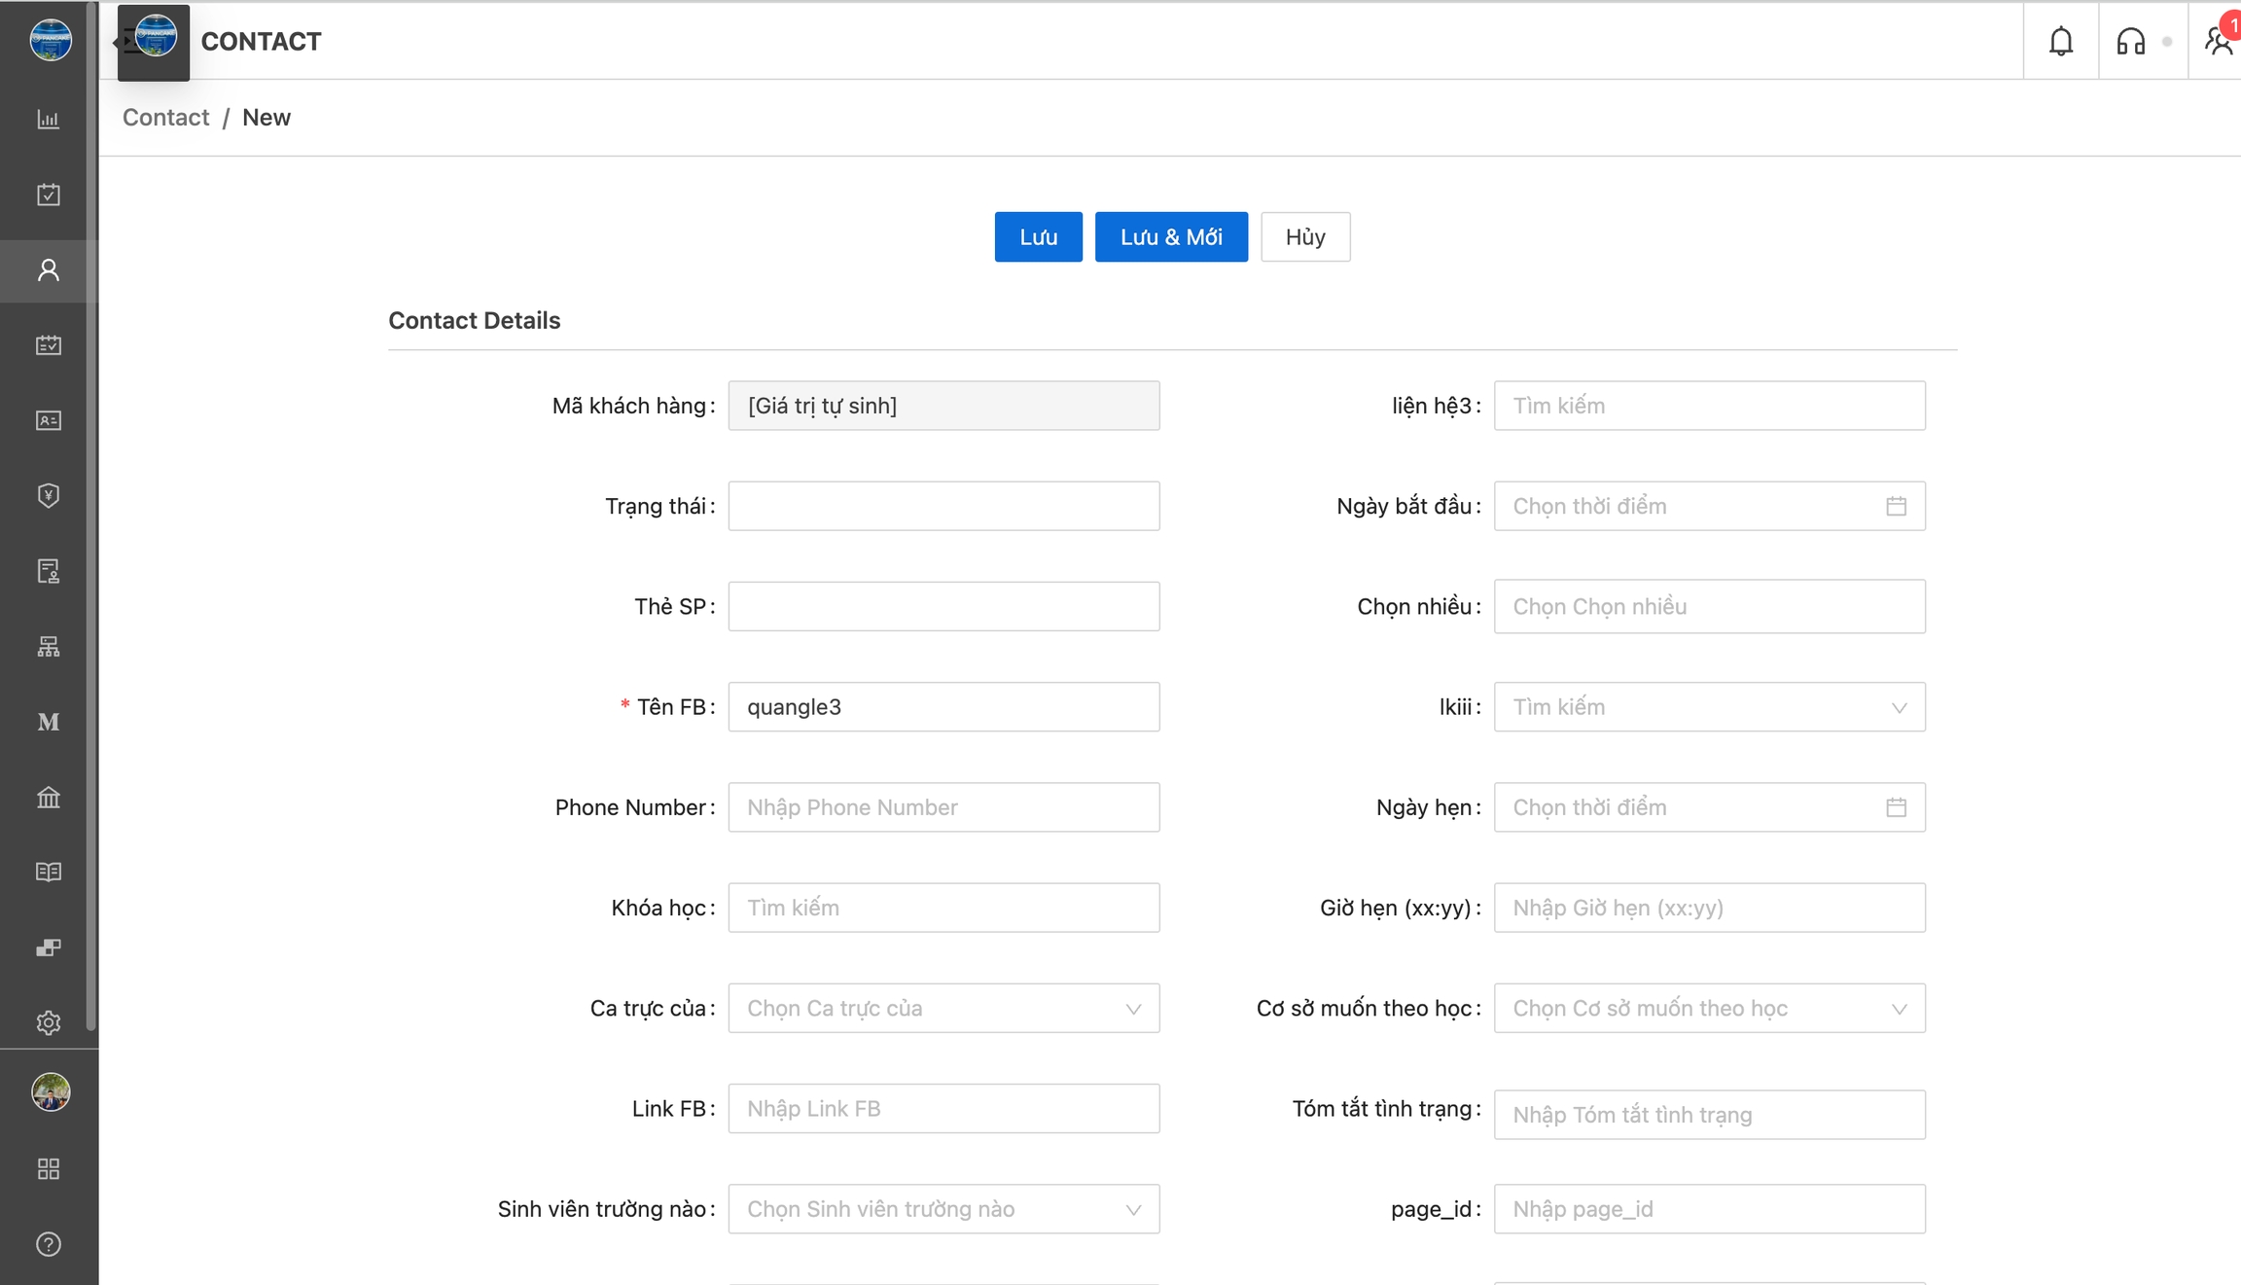Expand the Ca trực của dropdown

pyautogui.click(x=943, y=1009)
